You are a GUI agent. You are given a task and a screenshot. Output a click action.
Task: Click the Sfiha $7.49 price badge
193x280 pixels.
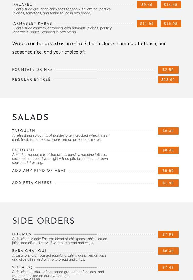pos(168,267)
